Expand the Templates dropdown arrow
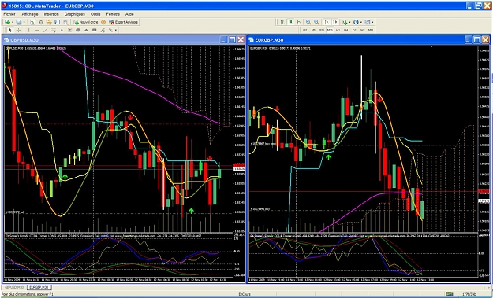 (372, 22)
